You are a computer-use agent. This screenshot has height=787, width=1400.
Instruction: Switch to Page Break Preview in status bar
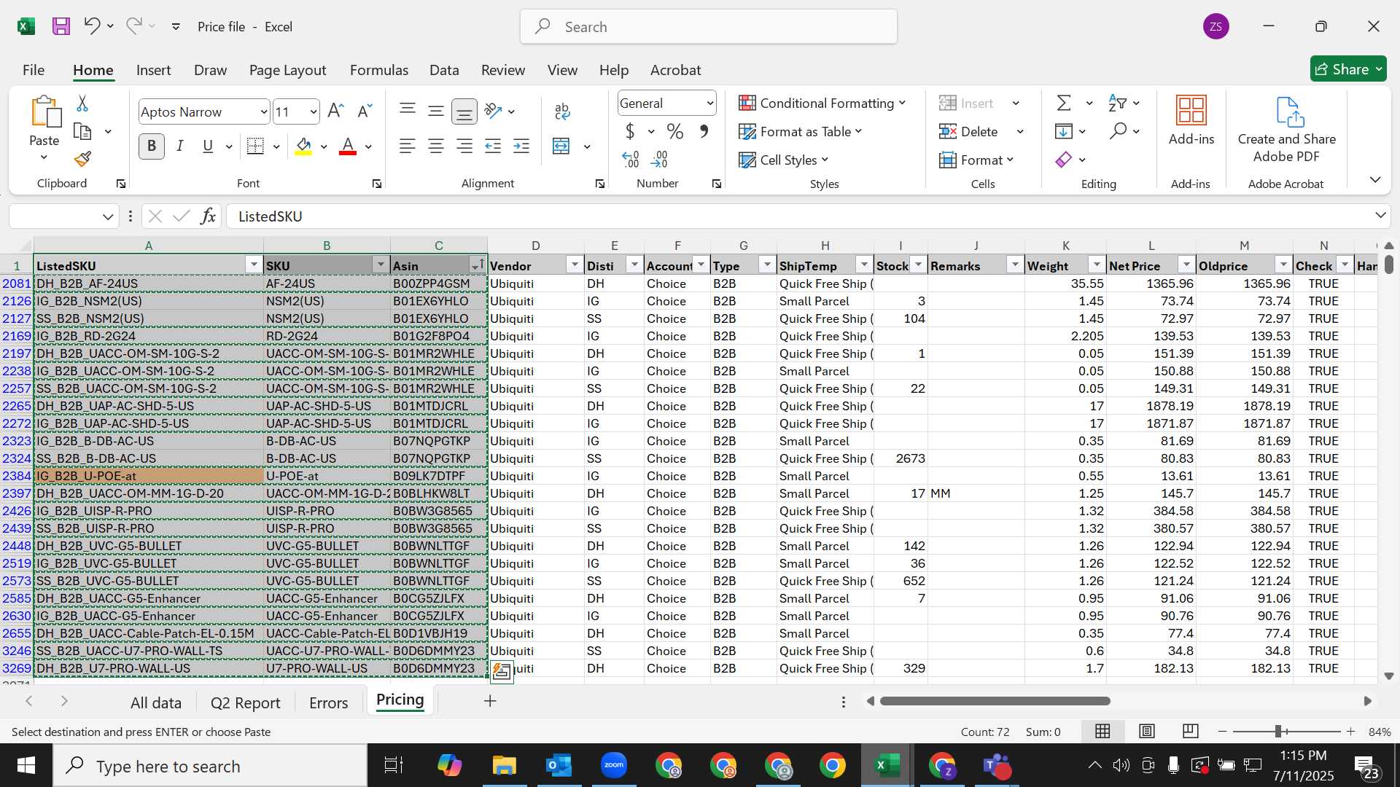tap(1191, 731)
